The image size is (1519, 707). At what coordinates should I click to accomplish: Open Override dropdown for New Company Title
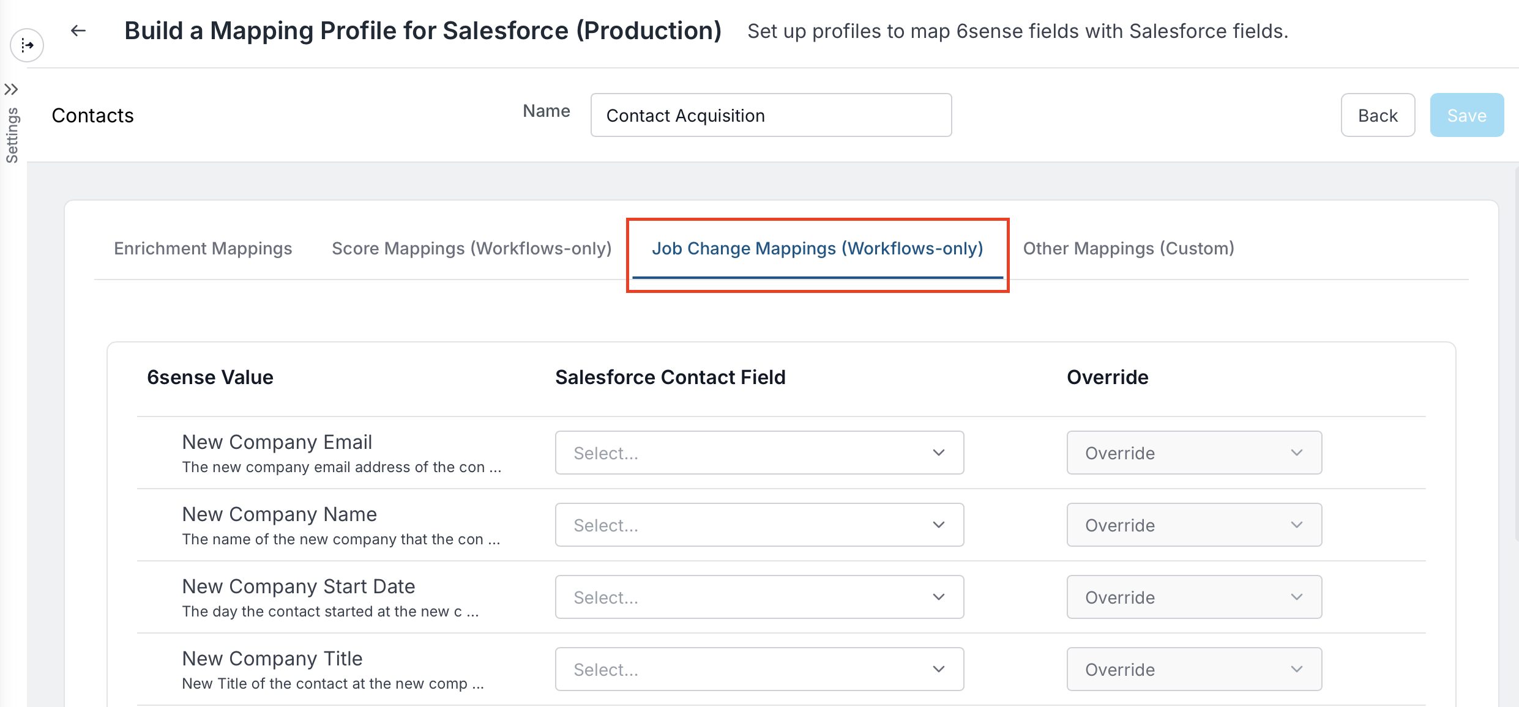tap(1194, 669)
